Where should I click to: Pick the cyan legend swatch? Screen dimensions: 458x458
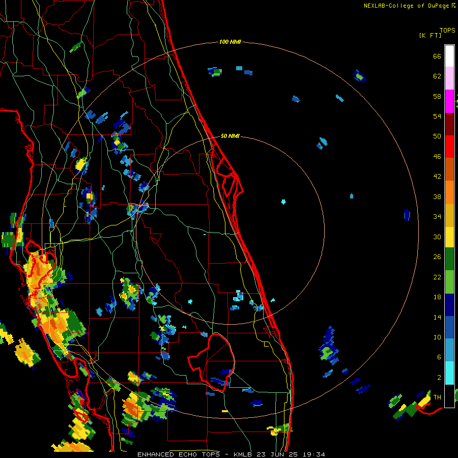[449, 373]
